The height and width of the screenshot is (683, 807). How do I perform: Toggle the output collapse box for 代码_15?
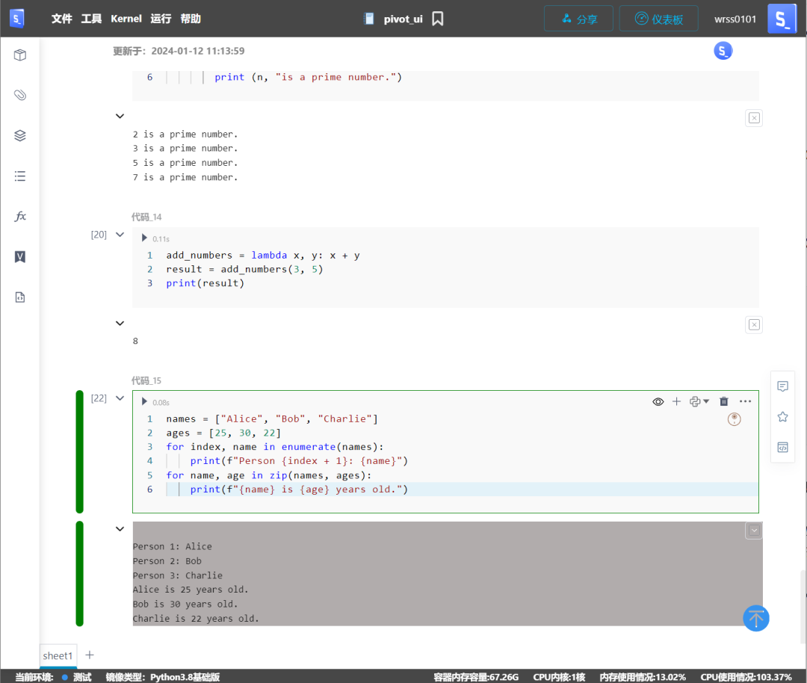[x=753, y=530]
